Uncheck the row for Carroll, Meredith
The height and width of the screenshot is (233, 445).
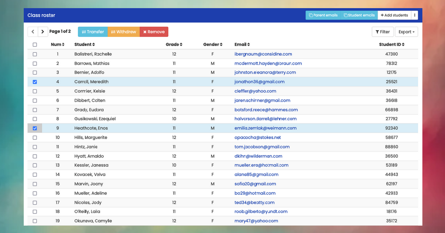(x=35, y=82)
